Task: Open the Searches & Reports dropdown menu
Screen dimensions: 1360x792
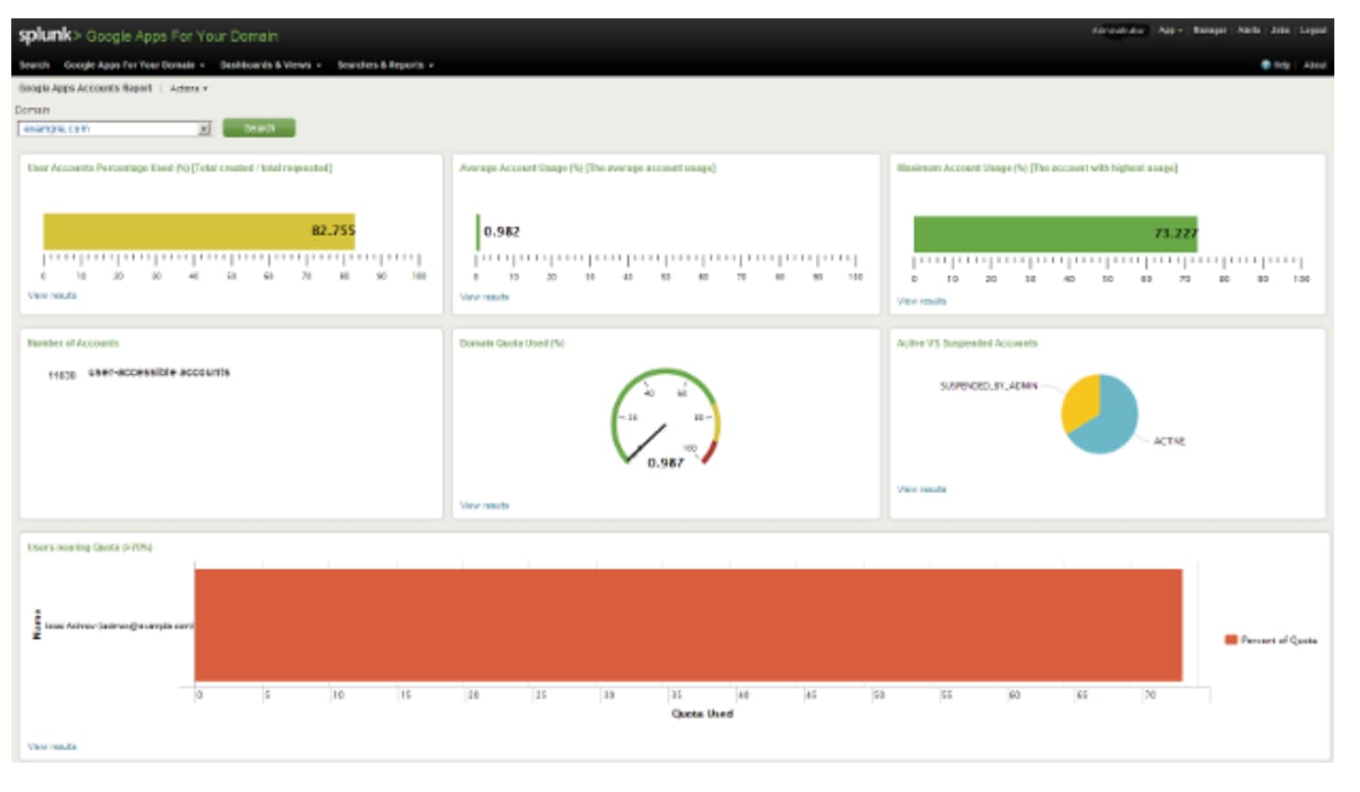Action: [x=385, y=65]
